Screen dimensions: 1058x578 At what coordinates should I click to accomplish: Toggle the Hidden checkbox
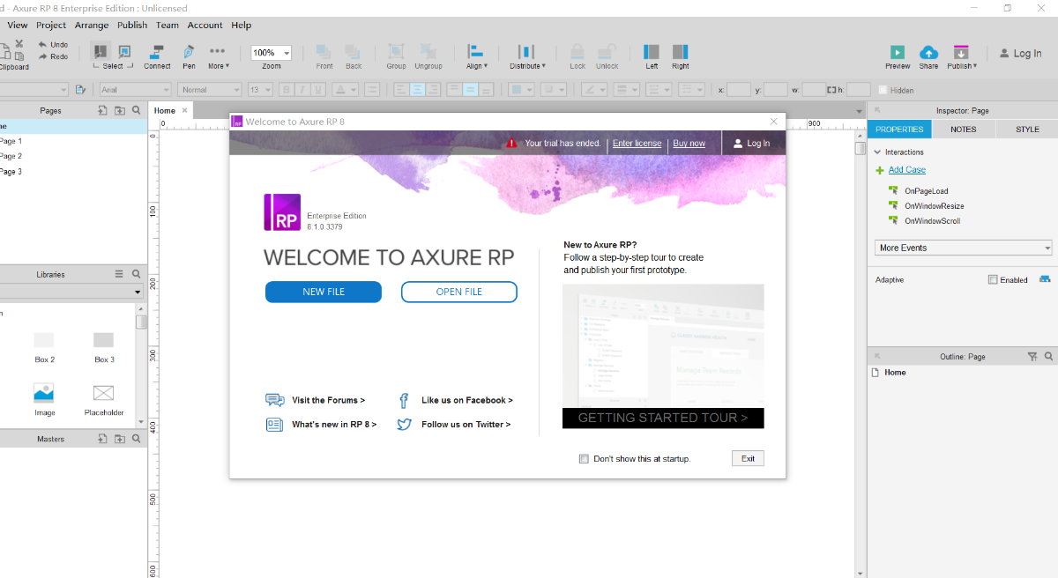click(883, 90)
